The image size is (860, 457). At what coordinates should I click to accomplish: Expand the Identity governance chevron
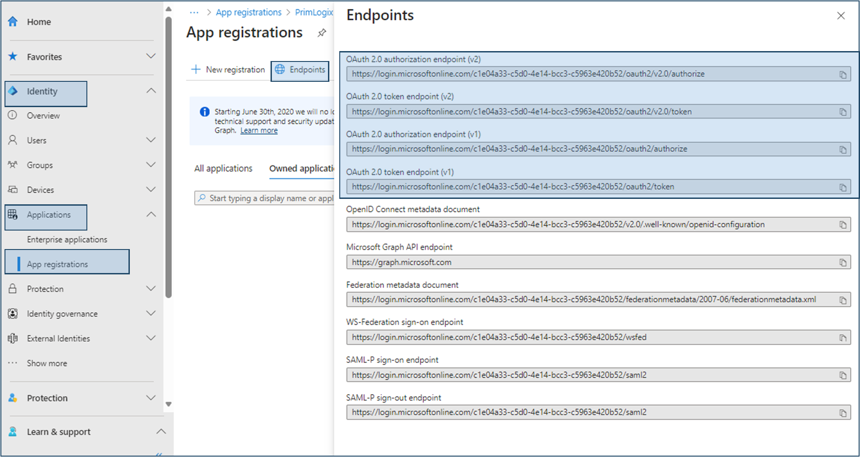tap(151, 313)
